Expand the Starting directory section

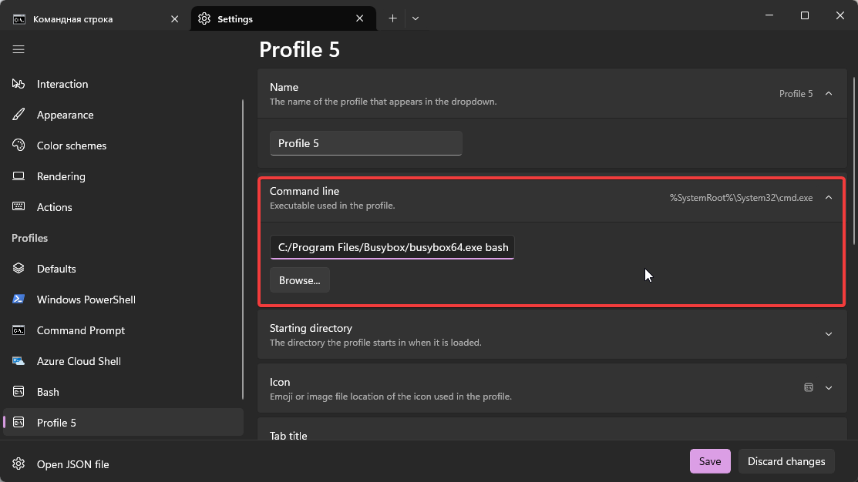pyautogui.click(x=829, y=334)
